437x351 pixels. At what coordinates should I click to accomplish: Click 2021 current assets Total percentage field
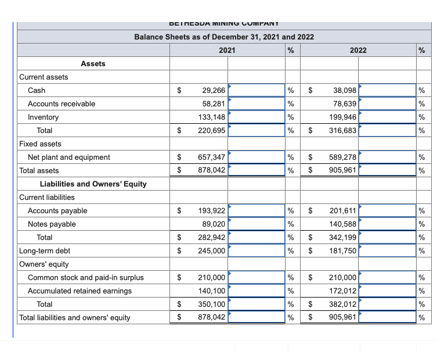(x=257, y=130)
